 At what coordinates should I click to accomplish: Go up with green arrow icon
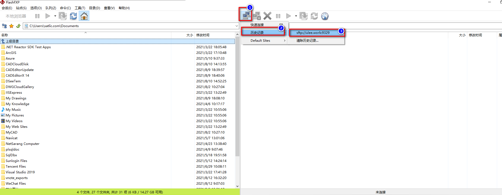pyautogui.click(x=18, y=26)
